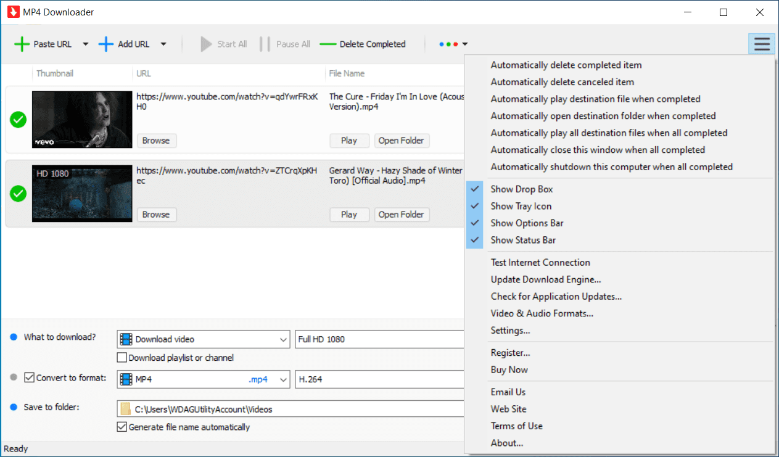The width and height of the screenshot is (779, 457).
Task: Choose Test Internet Connection
Action: (x=619, y=263)
